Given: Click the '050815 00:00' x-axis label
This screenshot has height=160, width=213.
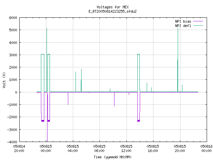Looking at the screenshot, I should pos(46,148).
